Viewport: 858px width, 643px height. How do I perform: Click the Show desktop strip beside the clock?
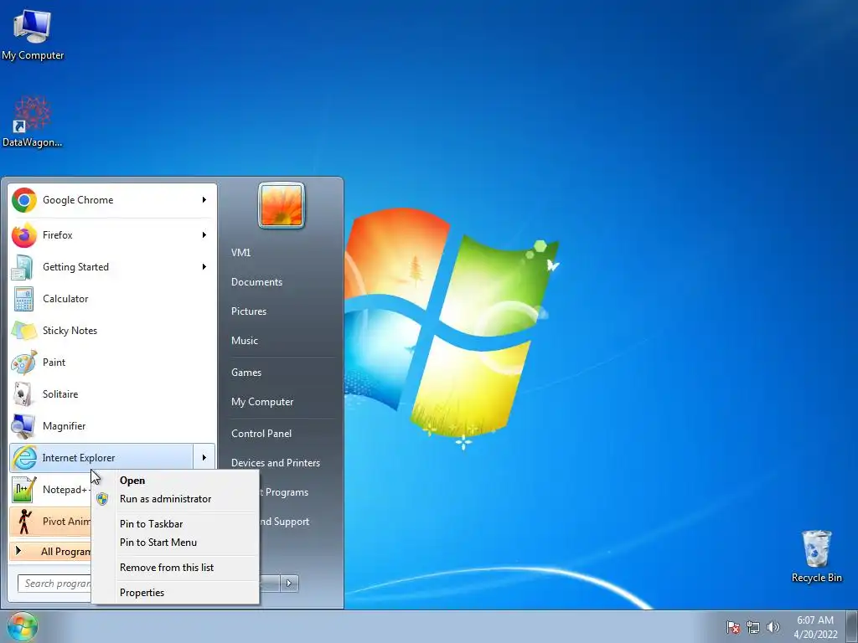[x=852, y=626]
